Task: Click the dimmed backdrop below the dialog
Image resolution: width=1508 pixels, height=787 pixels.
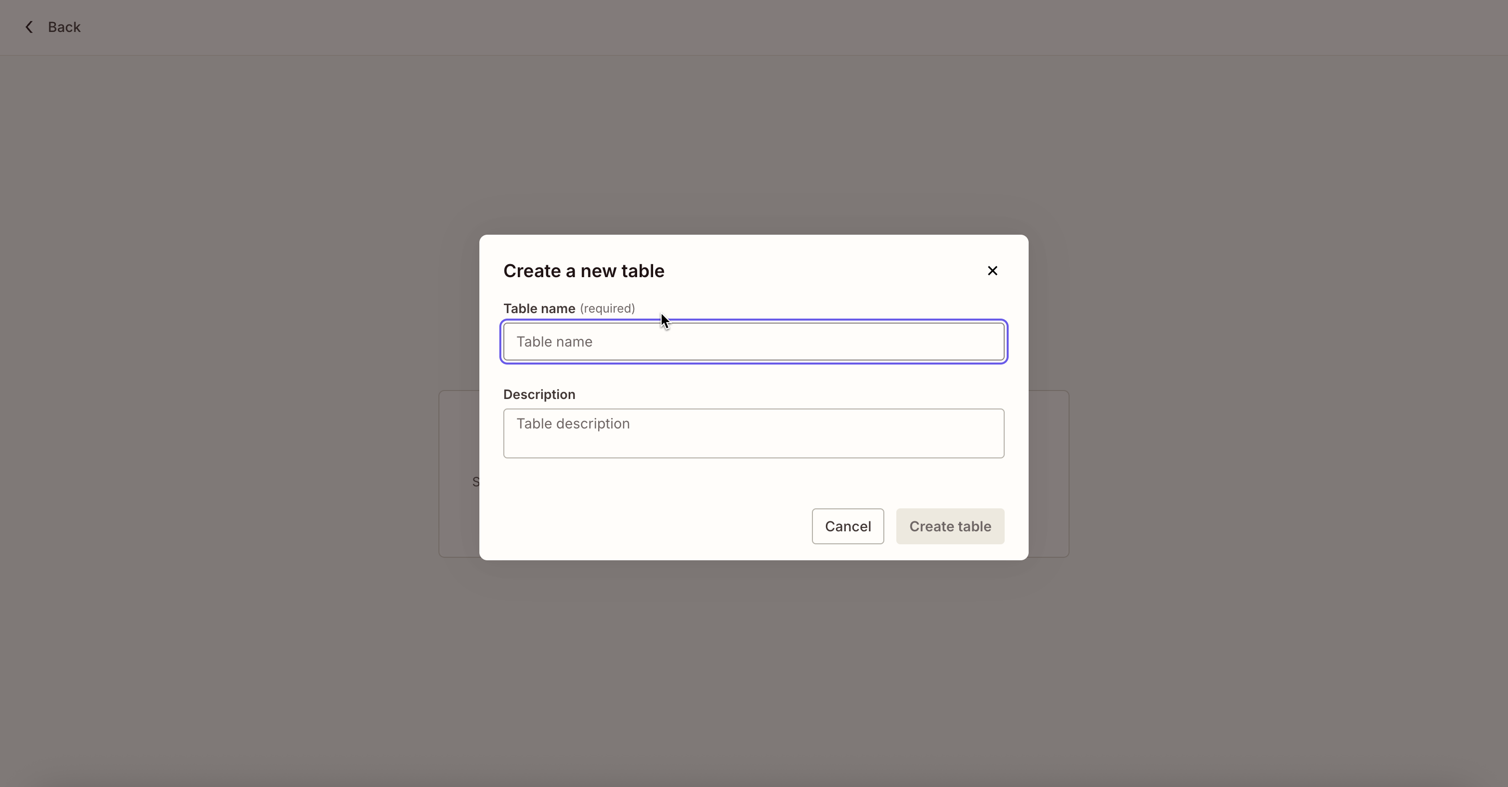Action: 754,674
